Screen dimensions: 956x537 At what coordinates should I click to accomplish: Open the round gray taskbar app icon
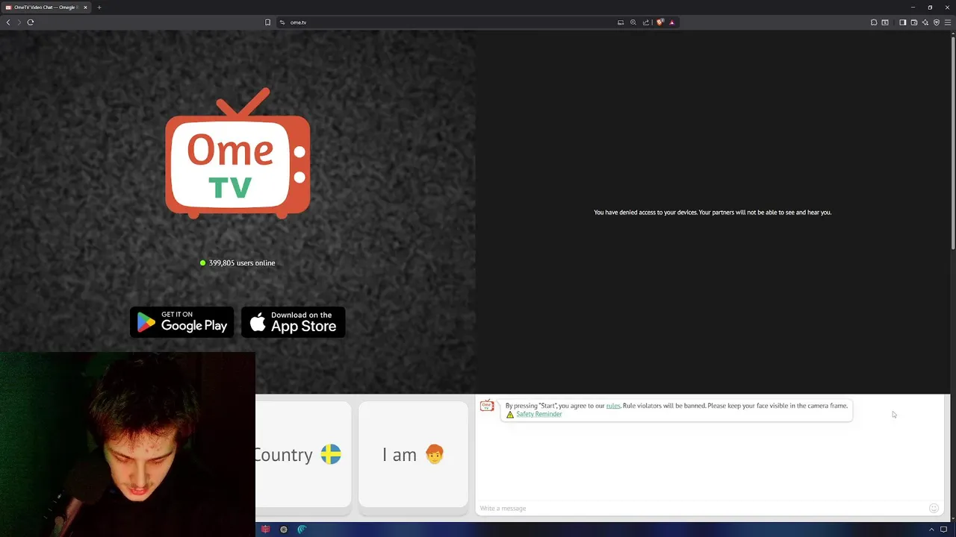click(284, 530)
